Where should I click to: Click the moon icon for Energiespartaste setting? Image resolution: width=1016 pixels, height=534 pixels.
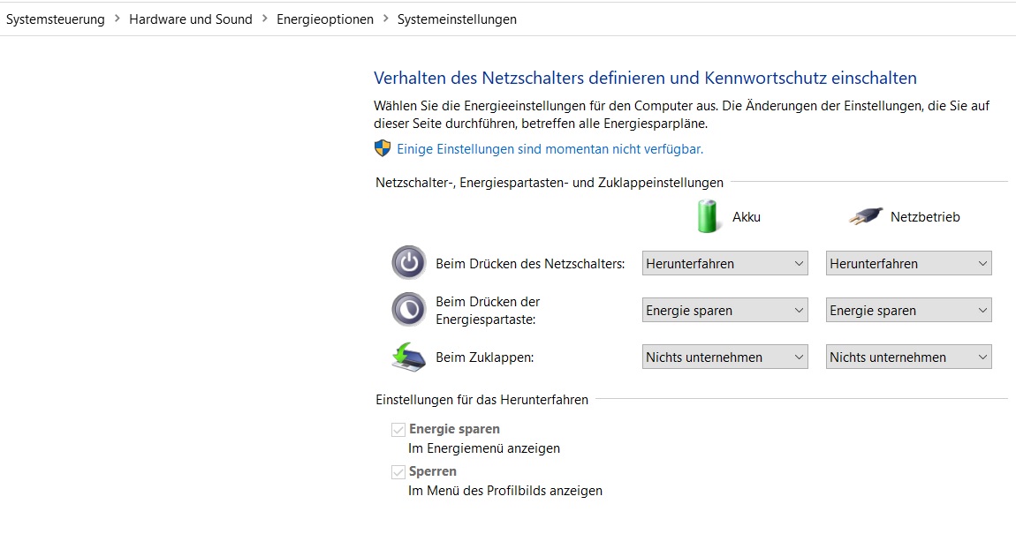(x=408, y=309)
